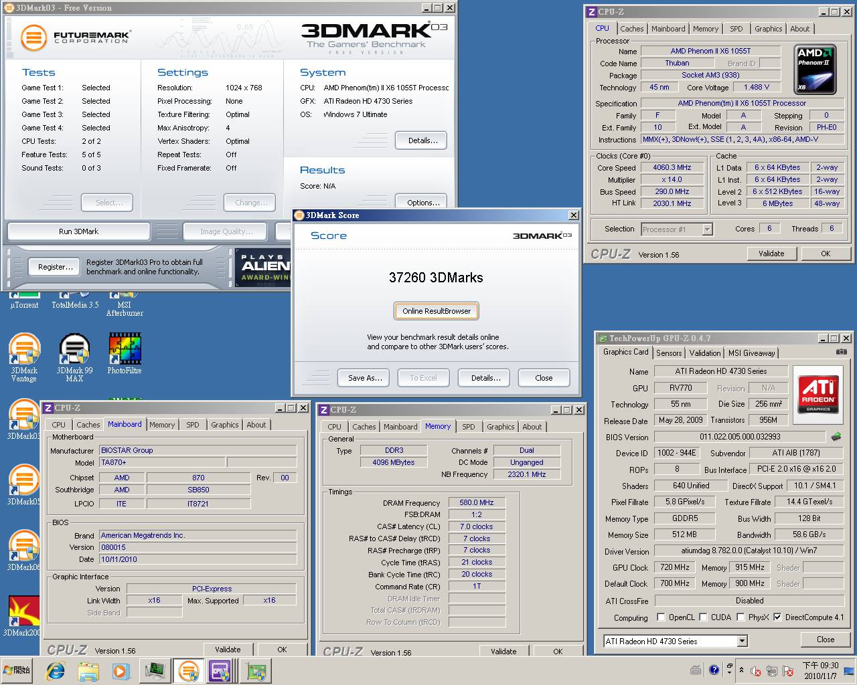
Task: Open help icon in system tray
Action: pos(714,670)
